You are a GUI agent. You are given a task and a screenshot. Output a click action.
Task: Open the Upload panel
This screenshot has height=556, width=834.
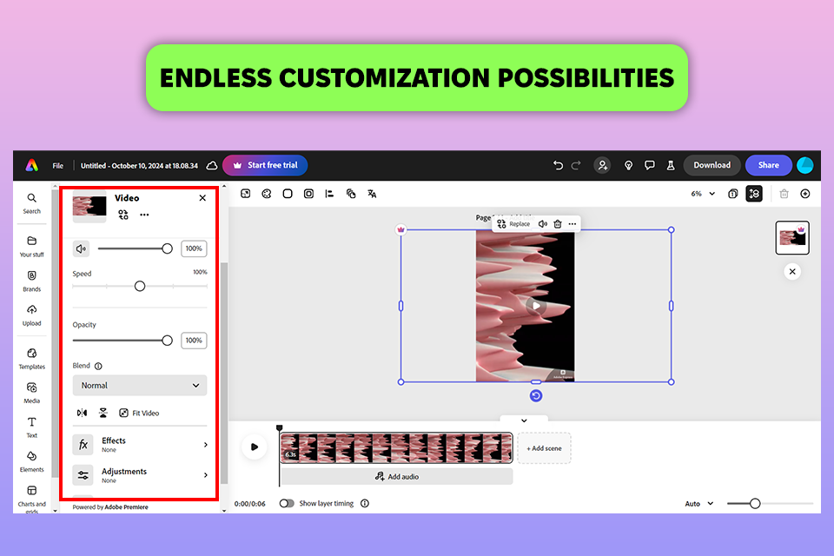click(32, 315)
